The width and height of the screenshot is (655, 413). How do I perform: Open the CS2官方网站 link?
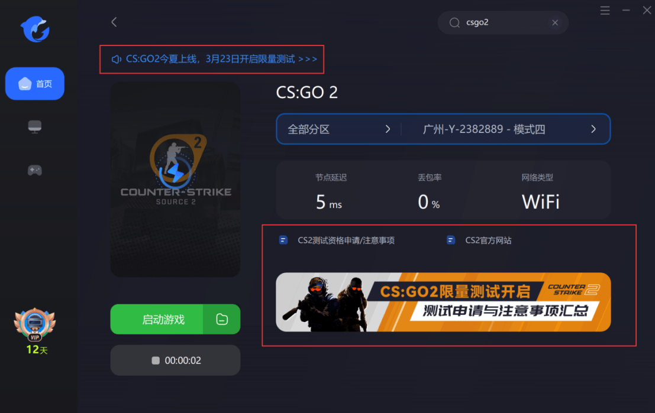point(479,240)
